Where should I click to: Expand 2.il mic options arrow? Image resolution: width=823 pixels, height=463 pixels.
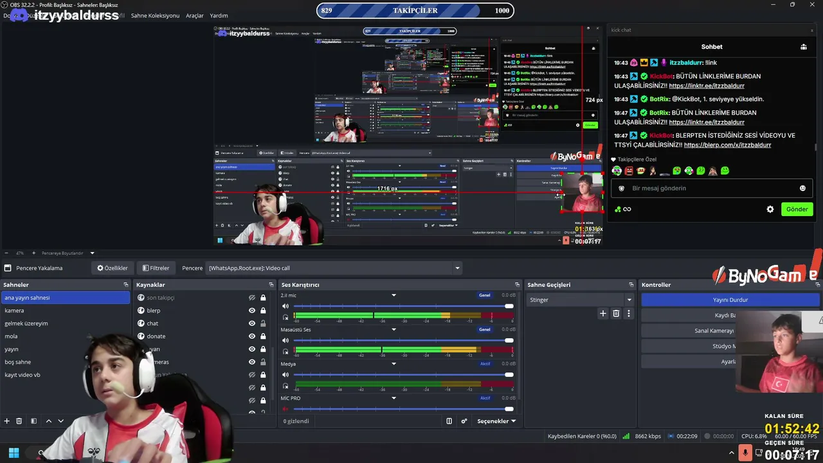pos(394,295)
